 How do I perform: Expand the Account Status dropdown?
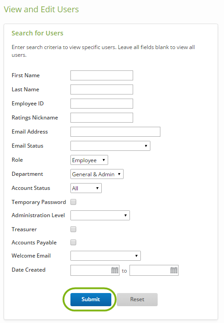(x=86, y=188)
